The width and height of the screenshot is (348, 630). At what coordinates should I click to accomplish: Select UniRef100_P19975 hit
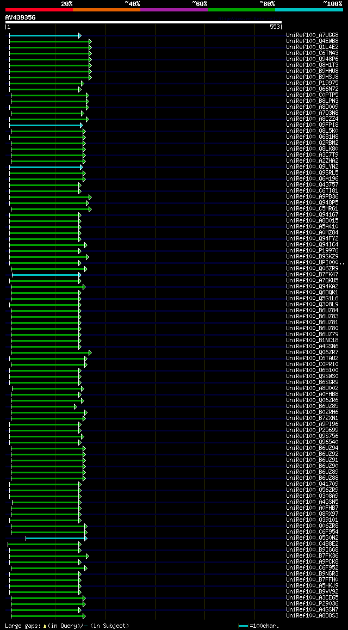tap(312, 83)
